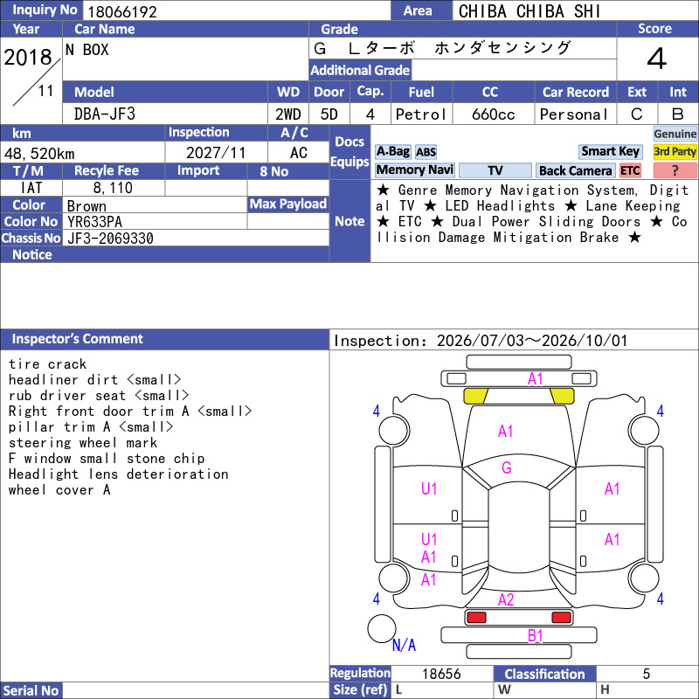Select the color value Brown
Screen dimensions: 699x699
(x=87, y=206)
